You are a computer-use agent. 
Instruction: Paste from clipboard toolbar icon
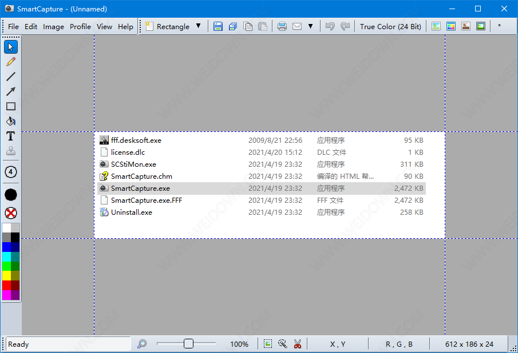click(x=263, y=26)
